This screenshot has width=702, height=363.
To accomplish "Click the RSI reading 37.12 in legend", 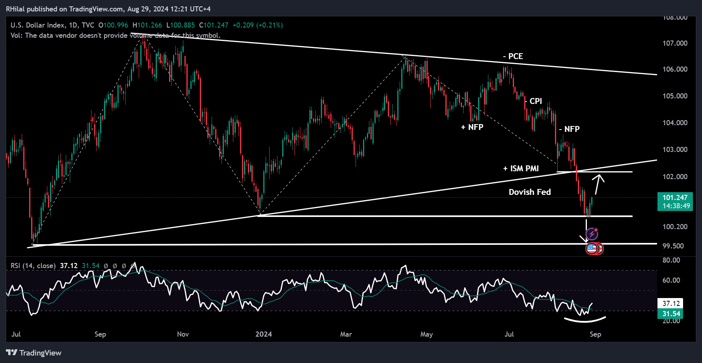I will [x=69, y=266].
